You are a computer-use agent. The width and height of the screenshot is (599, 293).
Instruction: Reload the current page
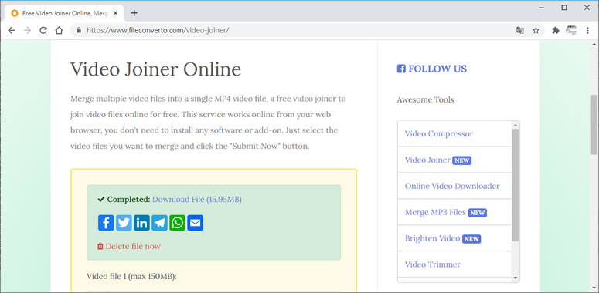(x=43, y=31)
